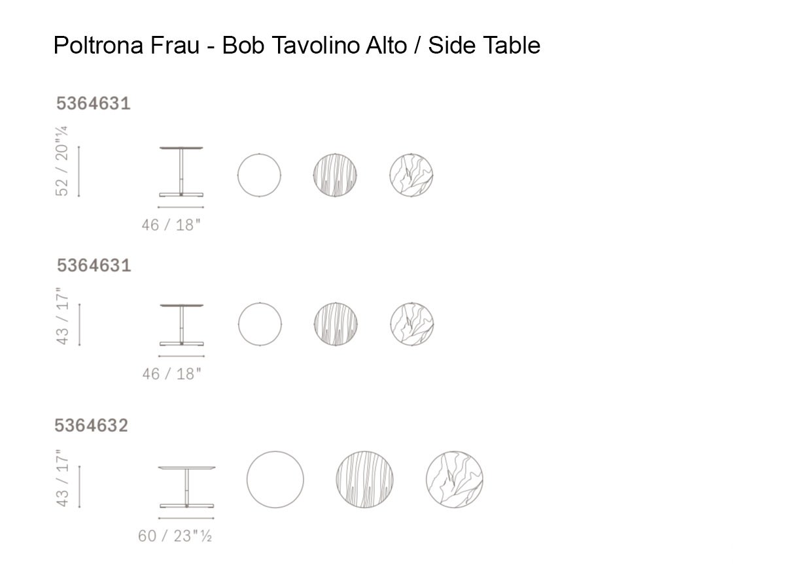Select the wood-grain round top in first row
The width and height of the screenshot is (785, 588).
click(x=335, y=175)
